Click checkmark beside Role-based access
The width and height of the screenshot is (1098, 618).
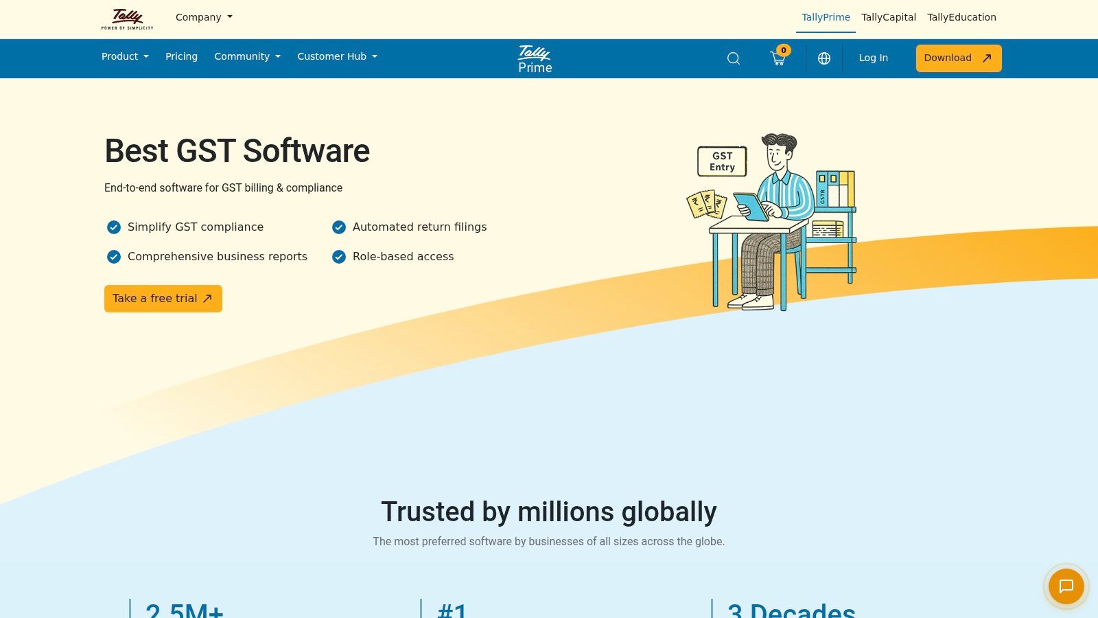339,257
